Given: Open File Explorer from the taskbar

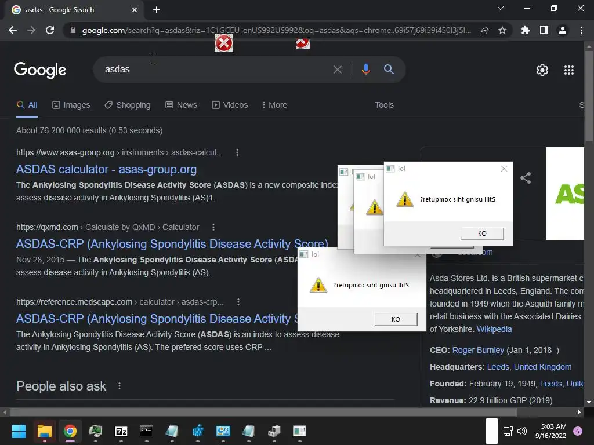Looking at the screenshot, I should click(x=44, y=431).
